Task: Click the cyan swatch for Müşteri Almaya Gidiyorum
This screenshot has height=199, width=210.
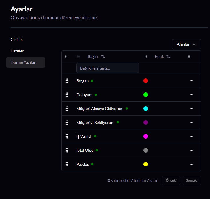Action: point(146,109)
